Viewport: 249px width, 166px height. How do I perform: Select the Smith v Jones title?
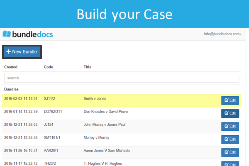pyautogui.click(x=95, y=99)
